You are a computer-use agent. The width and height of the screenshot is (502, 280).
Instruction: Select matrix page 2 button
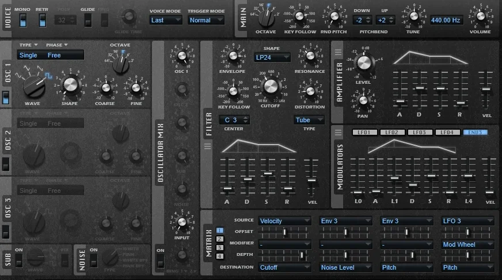point(220,239)
